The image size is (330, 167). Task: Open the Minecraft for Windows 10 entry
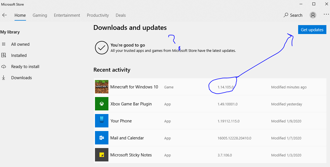pyautogui.click(x=134, y=87)
